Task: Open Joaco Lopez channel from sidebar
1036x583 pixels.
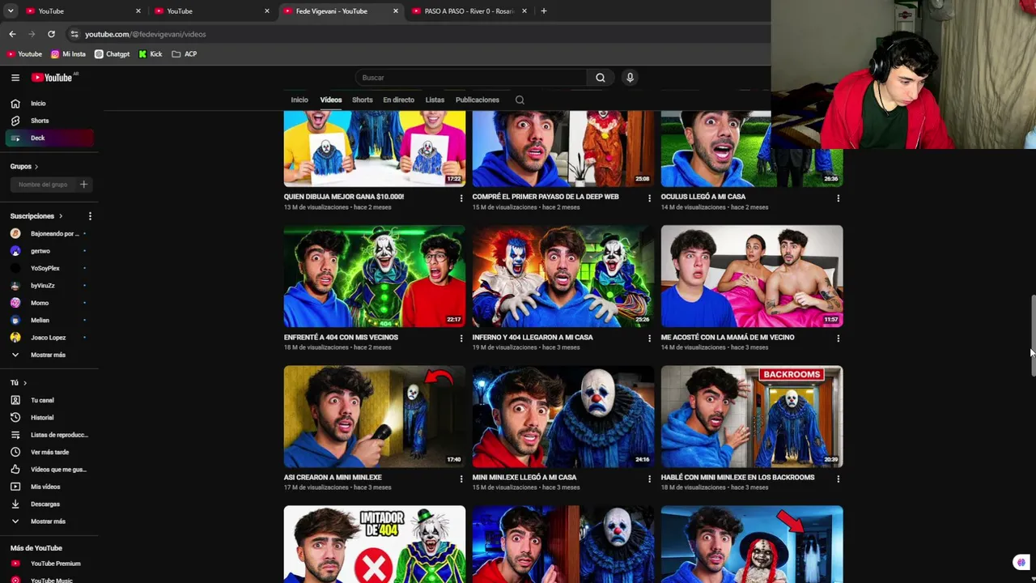Action: (49, 338)
